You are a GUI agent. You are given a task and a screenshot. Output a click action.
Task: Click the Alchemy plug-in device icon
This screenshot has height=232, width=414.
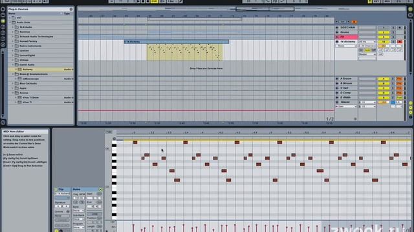click(x=19, y=70)
